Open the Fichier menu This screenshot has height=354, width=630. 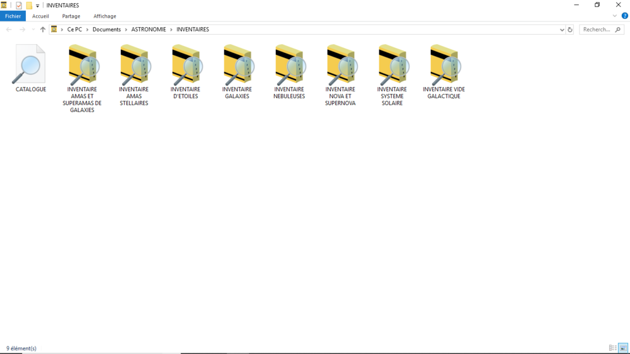click(x=13, y=16)
